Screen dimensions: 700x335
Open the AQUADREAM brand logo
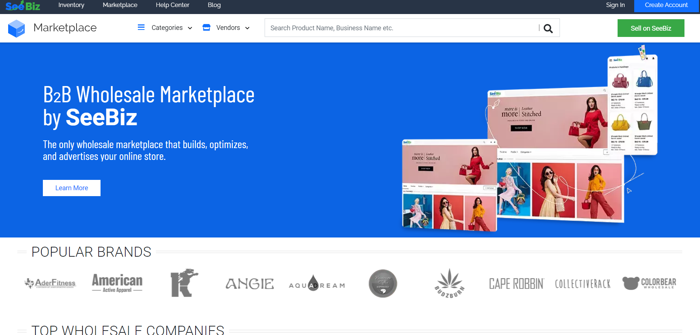(x=317, y=283)
